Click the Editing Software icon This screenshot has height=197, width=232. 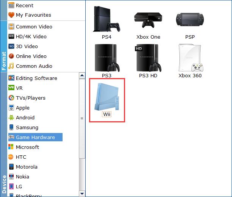click(x=11, y=78)
